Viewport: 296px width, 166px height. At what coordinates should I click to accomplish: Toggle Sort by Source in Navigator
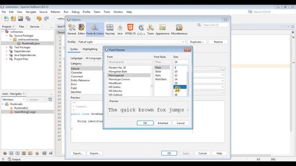click(50, 153)
